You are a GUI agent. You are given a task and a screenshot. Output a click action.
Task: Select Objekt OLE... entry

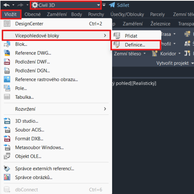click(56, 156)
